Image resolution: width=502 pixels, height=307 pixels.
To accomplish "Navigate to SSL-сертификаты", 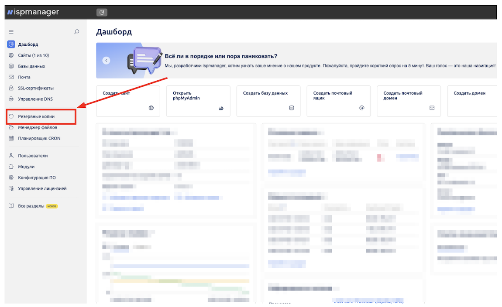I will [x=35, y=88].
